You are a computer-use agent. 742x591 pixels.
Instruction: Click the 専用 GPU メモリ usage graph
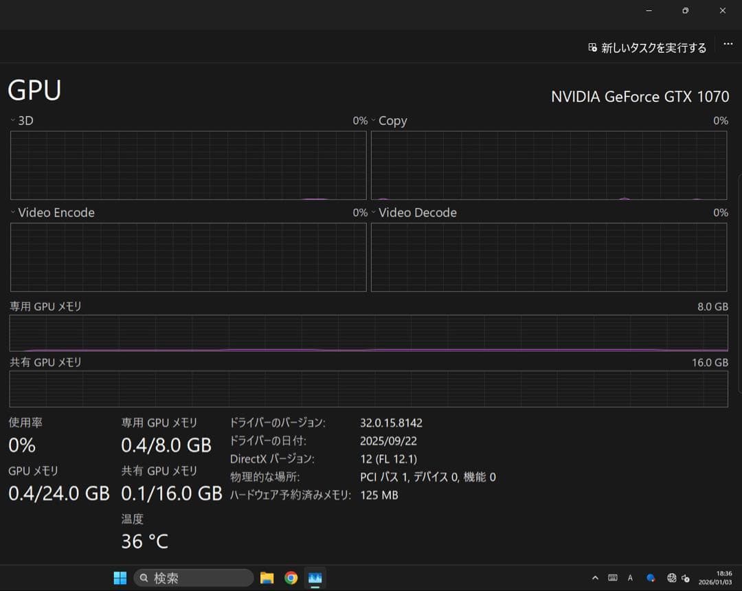(x=368, y=333)
